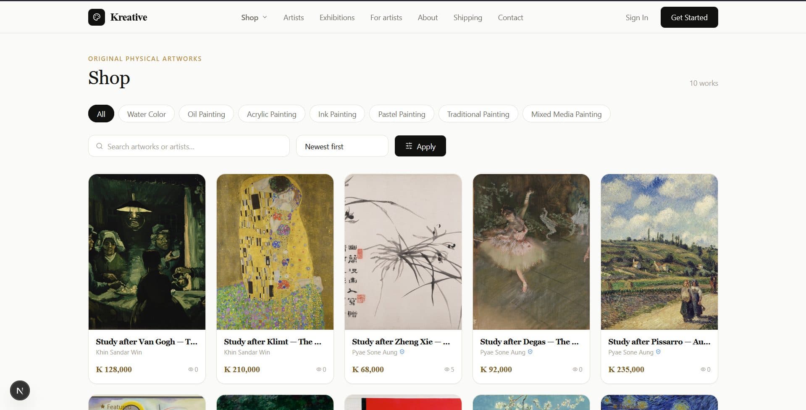
Task: Open Study after Van Gogh artwork thumbnail
Action: coord(147,252)
